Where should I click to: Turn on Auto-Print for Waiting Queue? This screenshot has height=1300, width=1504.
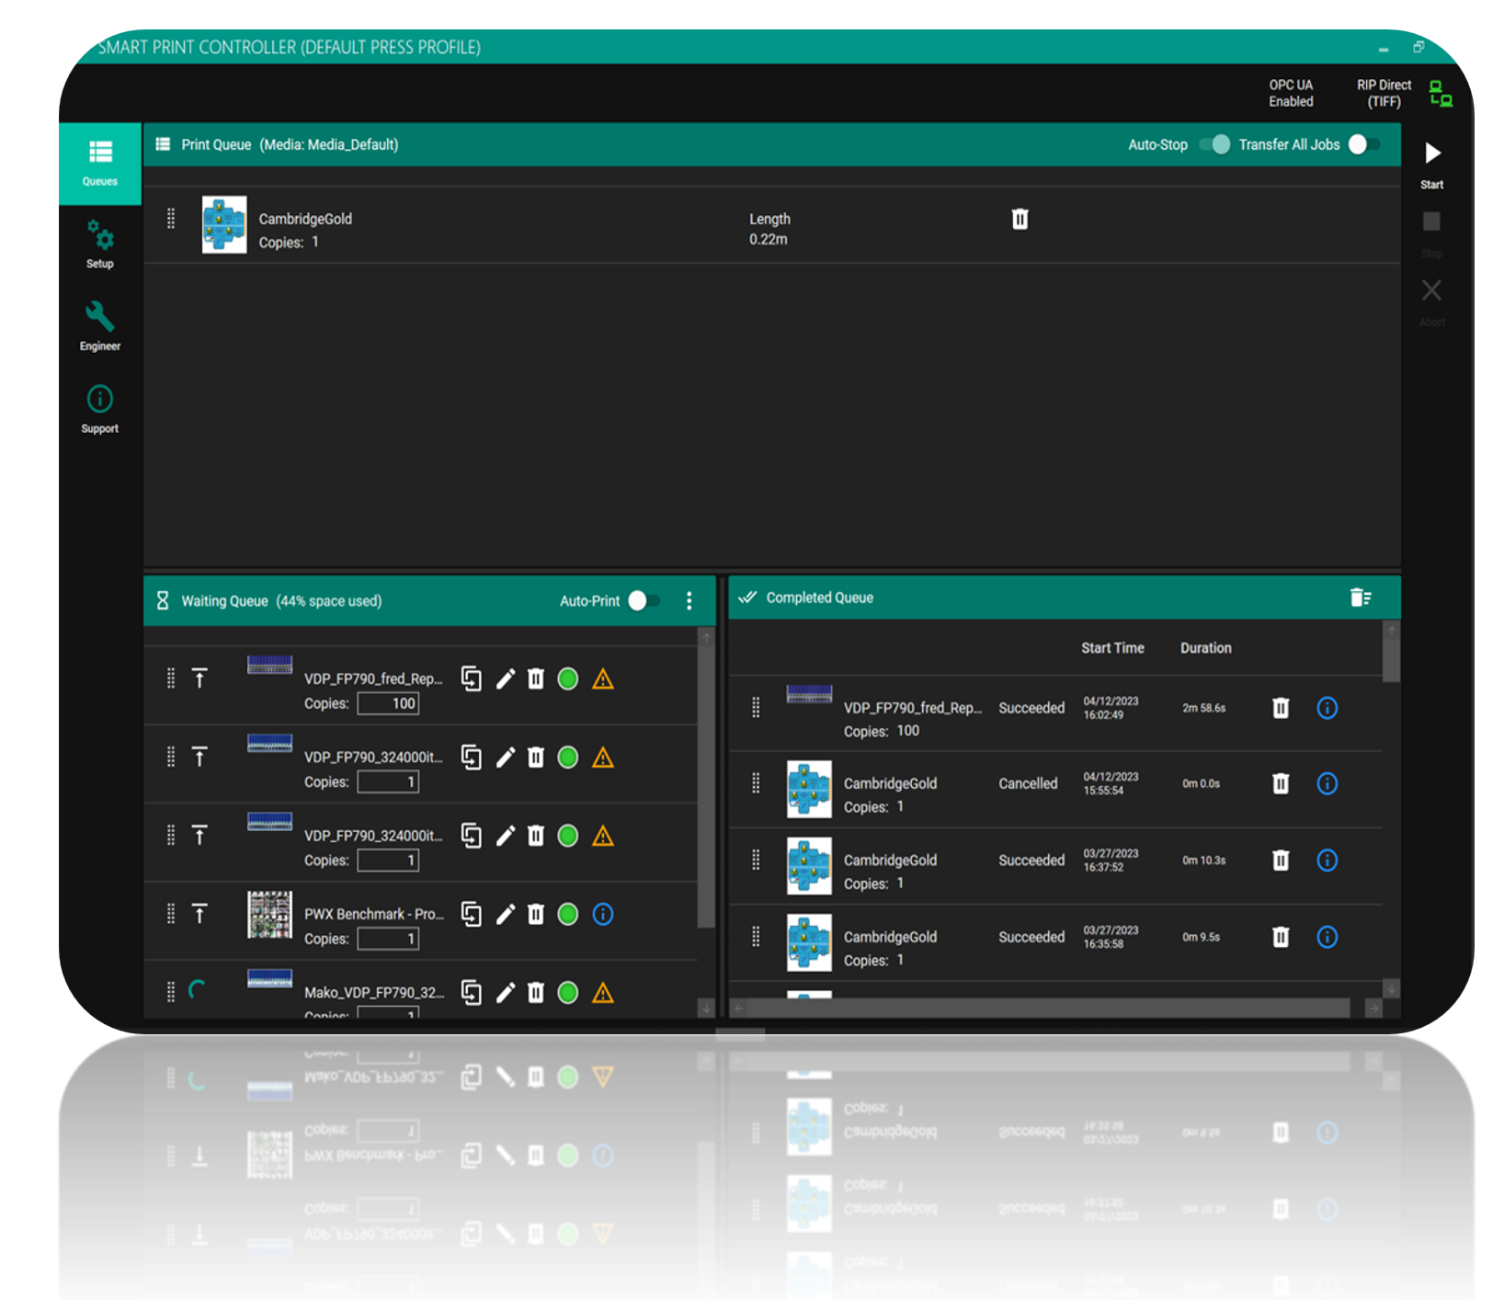click(643, 600)
